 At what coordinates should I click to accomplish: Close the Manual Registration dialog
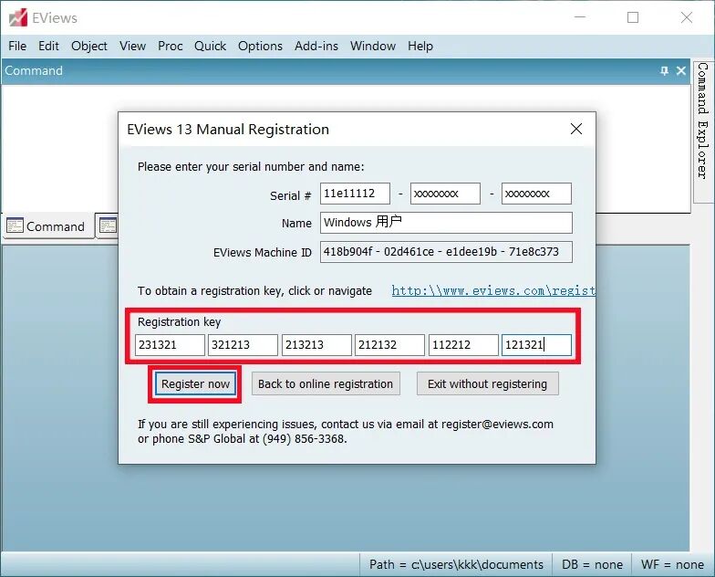point(576,130)
